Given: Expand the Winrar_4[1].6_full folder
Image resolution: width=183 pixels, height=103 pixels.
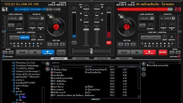Looking at the screenshot, I should pyautogui.click(x=12, y=74).
